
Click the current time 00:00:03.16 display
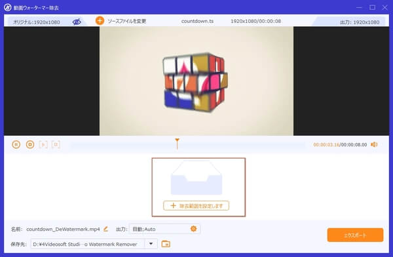[x=326, y=145]
